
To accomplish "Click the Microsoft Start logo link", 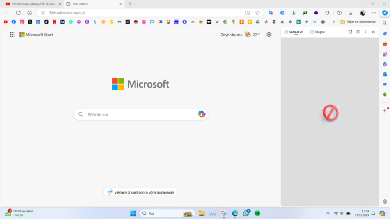I will point(36,35).
